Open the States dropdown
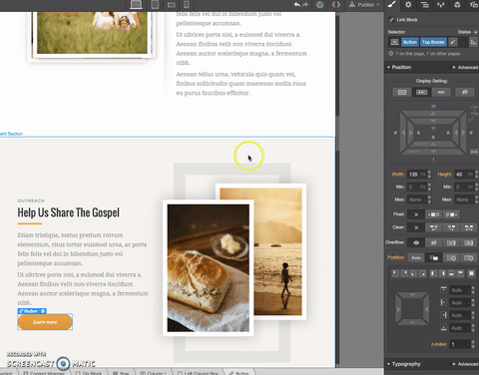Screen dimensions: 479x375 [468, 32]
